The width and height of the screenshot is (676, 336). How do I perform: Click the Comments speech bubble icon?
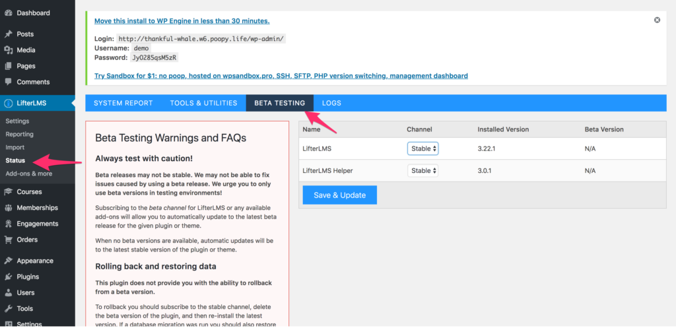(8, 82)
